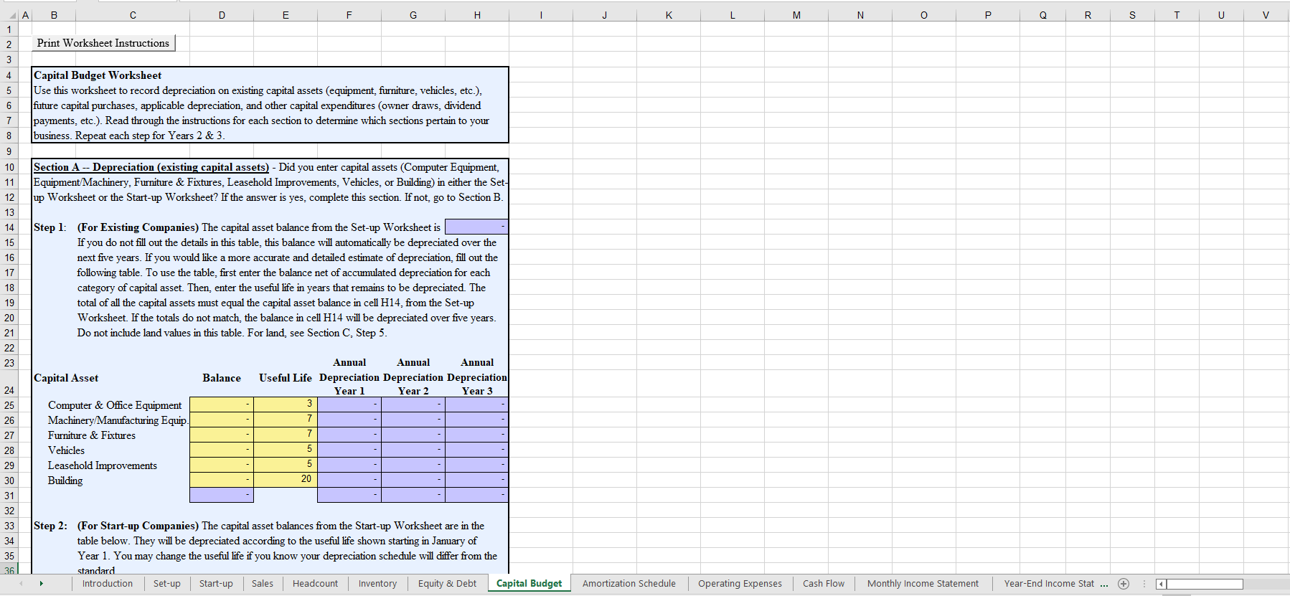Select row 25 header
This screenshot has height=596, width=1290.
click(9, 405)
